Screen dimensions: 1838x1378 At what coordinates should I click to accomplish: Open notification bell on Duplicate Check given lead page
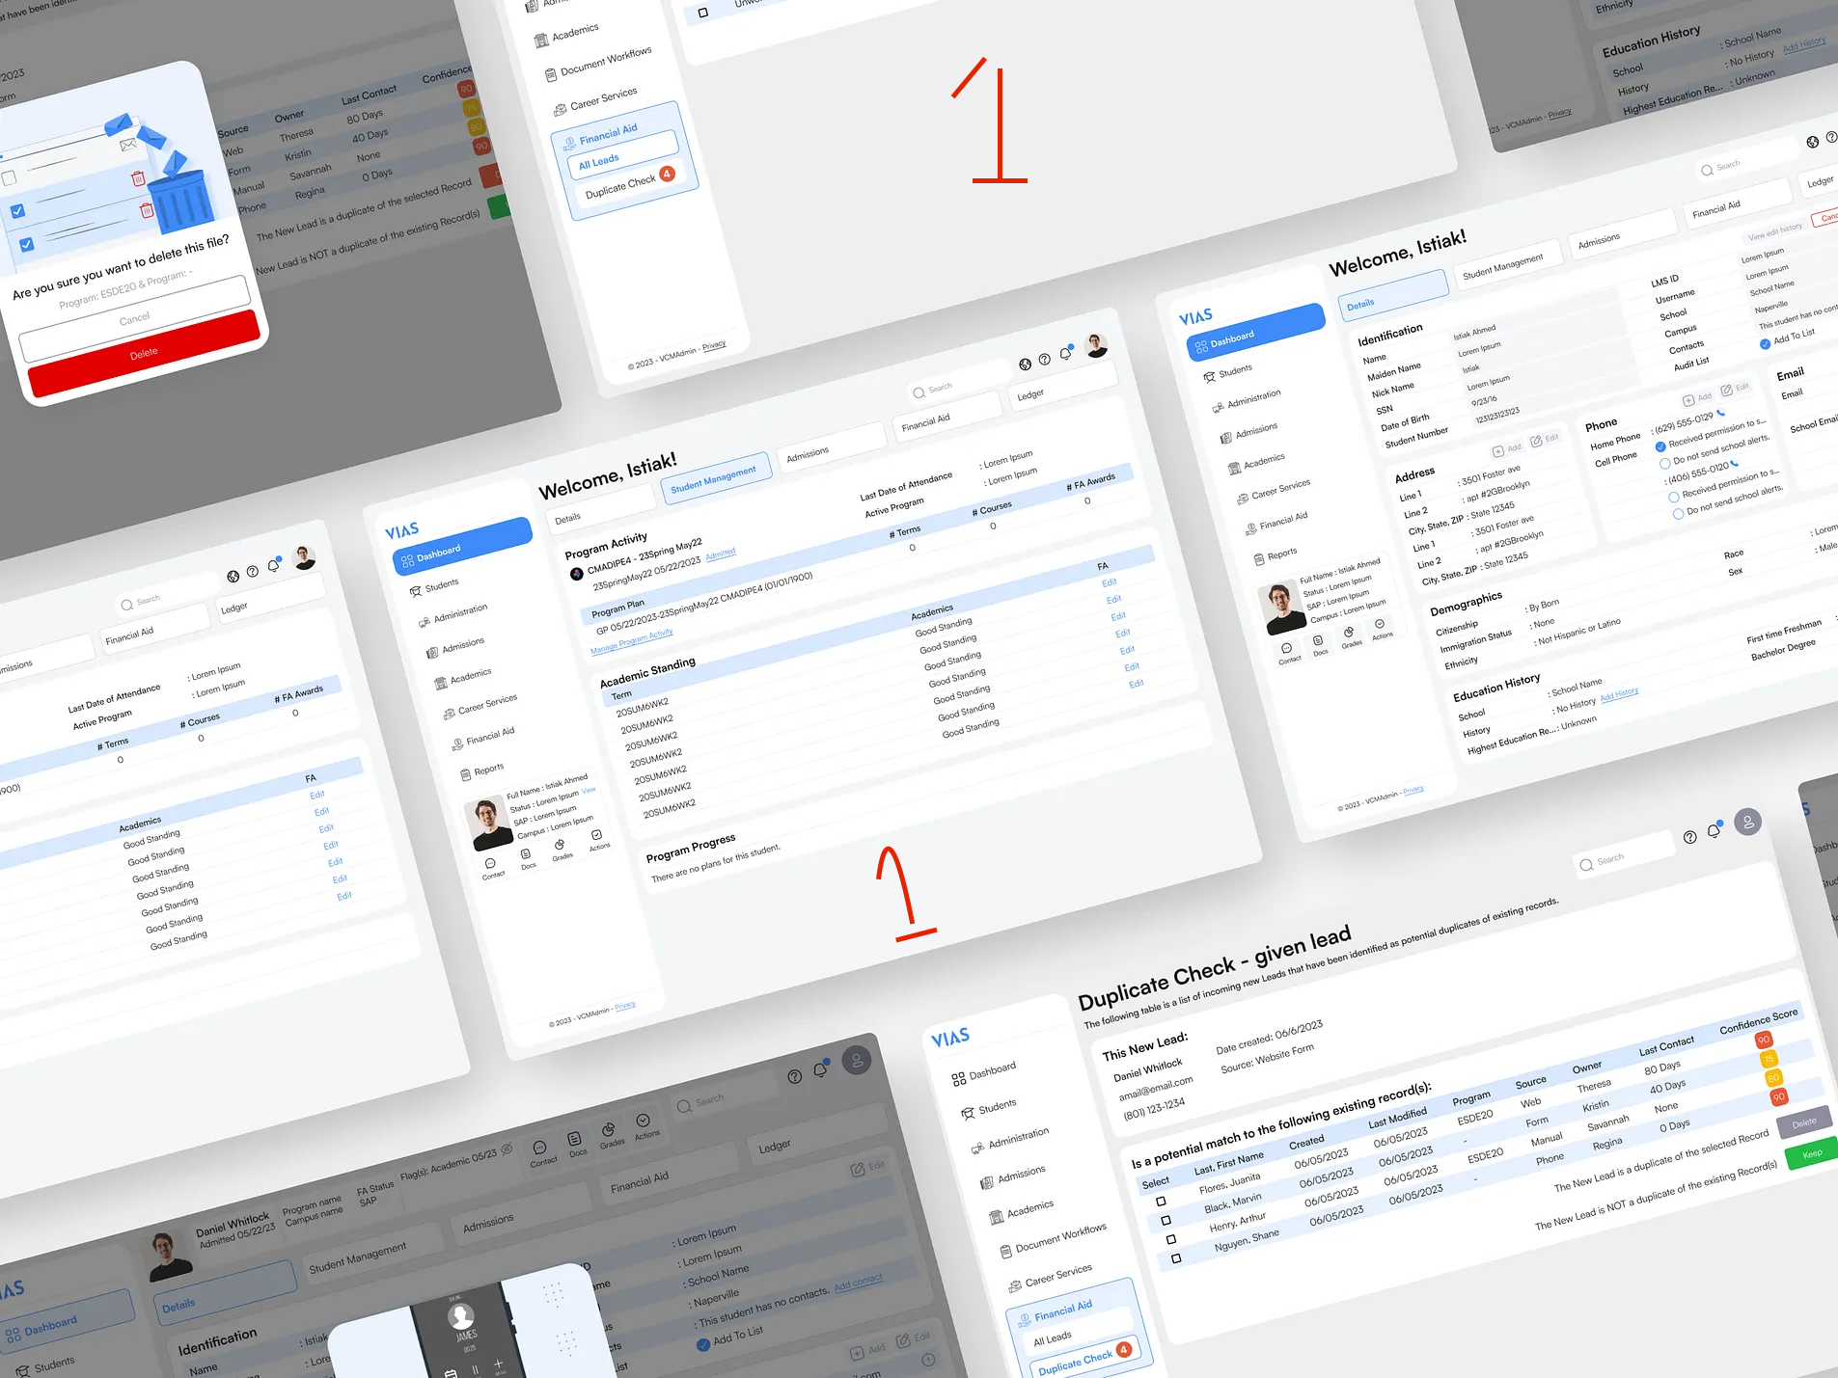[1714, 830]
